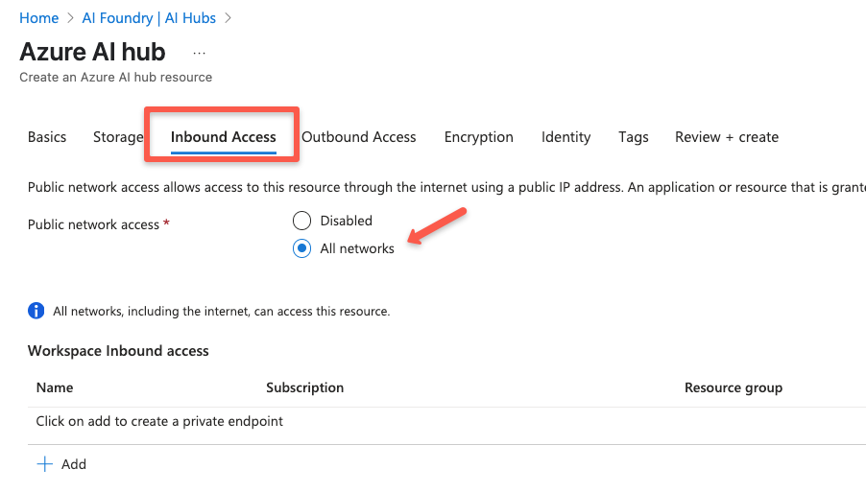Open the Home breadcrumb link
Viewport: 866px width, 492px height.
click(x=38, y=18)
